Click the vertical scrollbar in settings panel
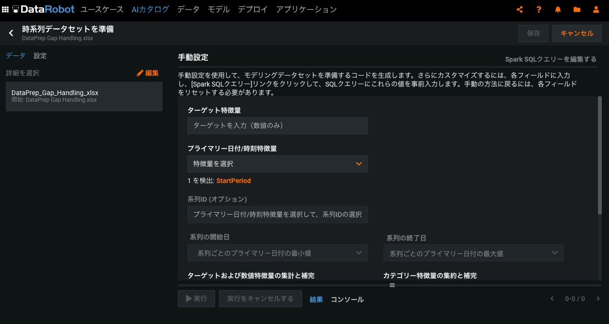Viewport: 609px width, 324px height. (599, 155)
